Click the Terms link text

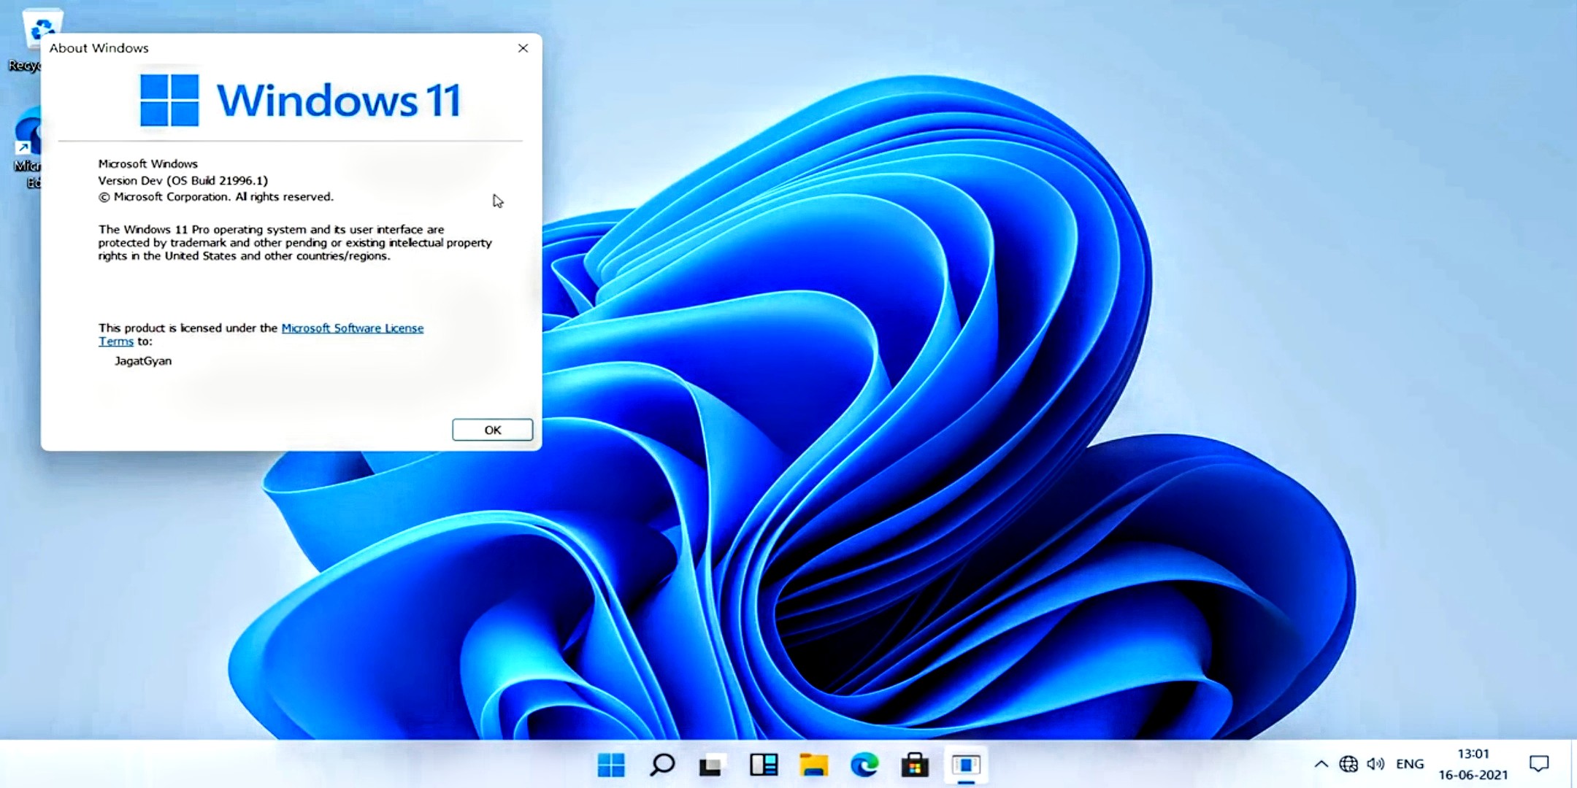click(x=116, y=341)
